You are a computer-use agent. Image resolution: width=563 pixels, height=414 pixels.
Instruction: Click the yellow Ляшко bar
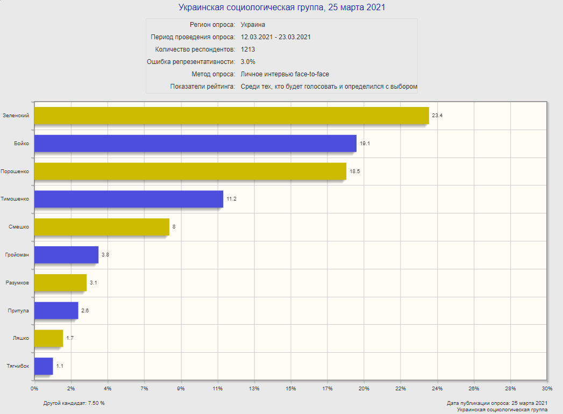[48, 339]
